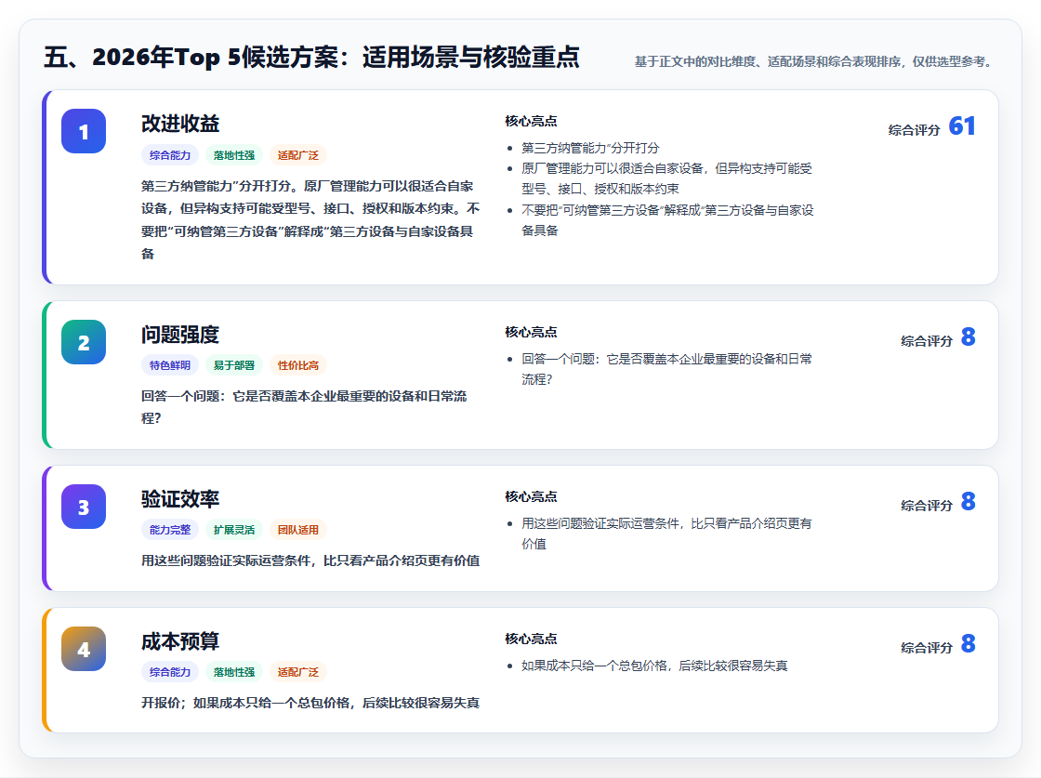
Task: Click 综合评分 label beside score 61
Action: pyautogui.click(x=915, y=130)
